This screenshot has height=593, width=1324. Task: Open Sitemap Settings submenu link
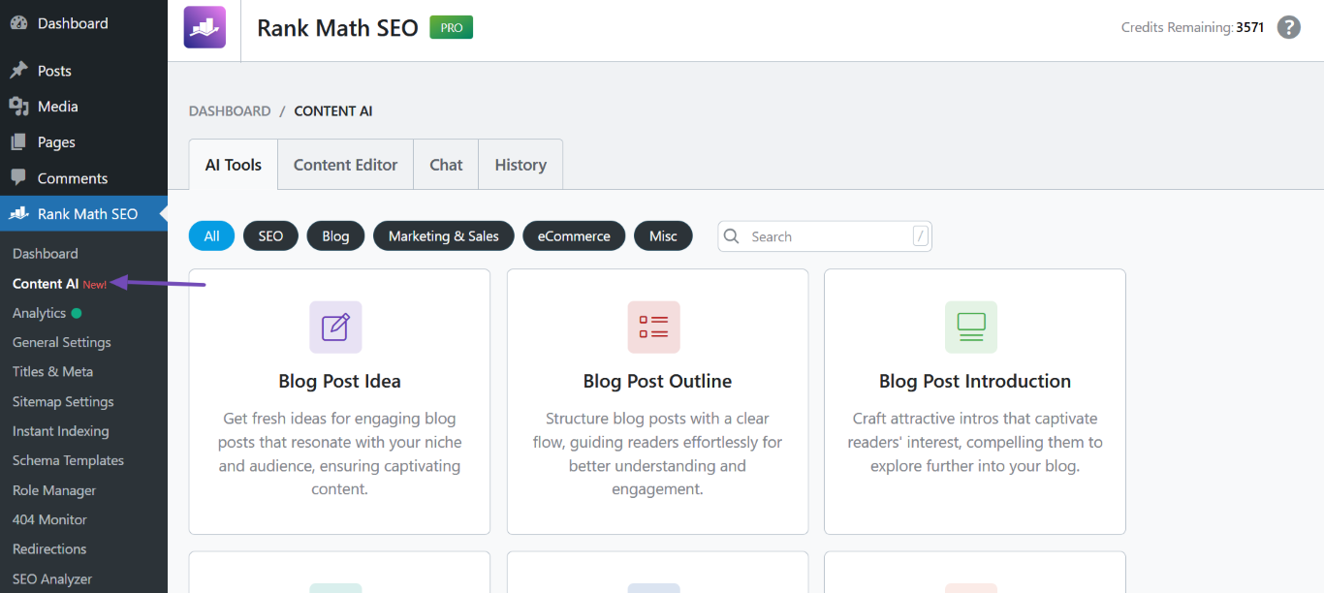[x=63, y=401]
